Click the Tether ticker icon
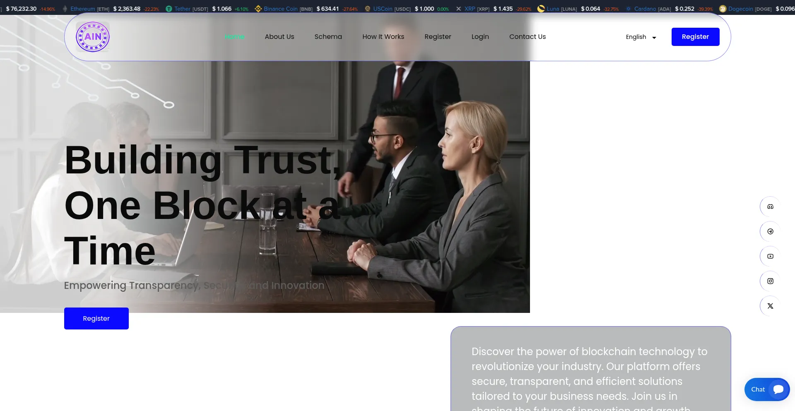795x411 pixels. point(169,9)
